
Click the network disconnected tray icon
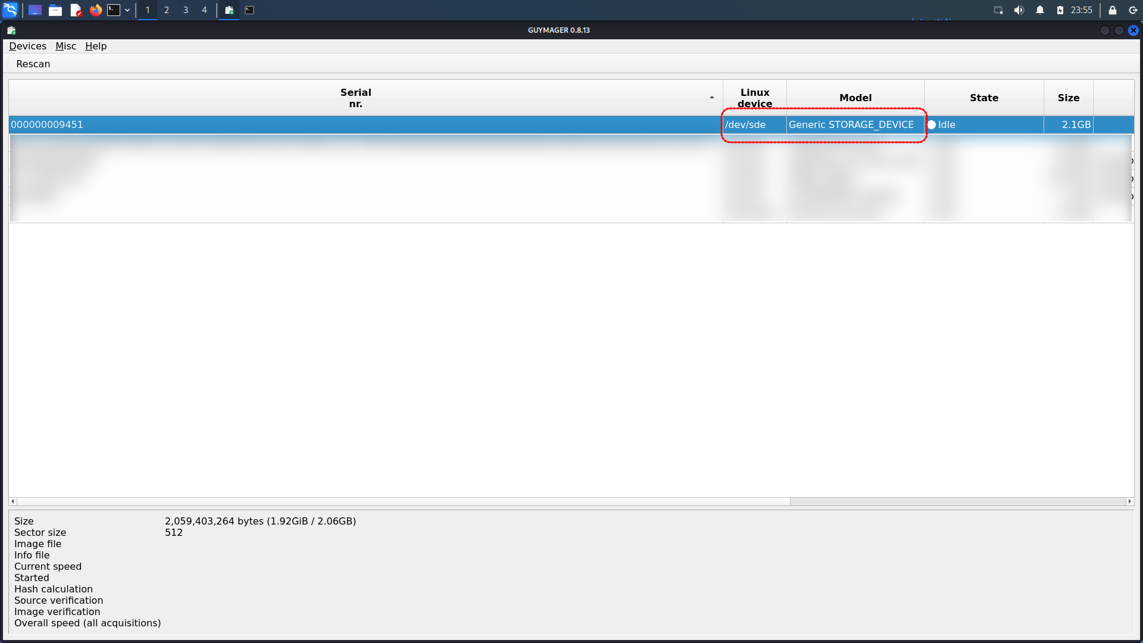(x=998, y=10)
